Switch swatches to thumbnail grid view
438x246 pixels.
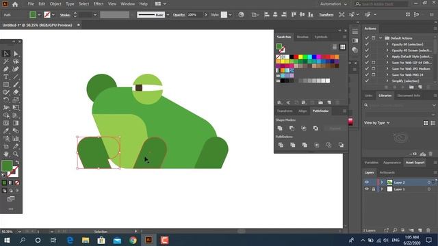(x=342, y=47)
